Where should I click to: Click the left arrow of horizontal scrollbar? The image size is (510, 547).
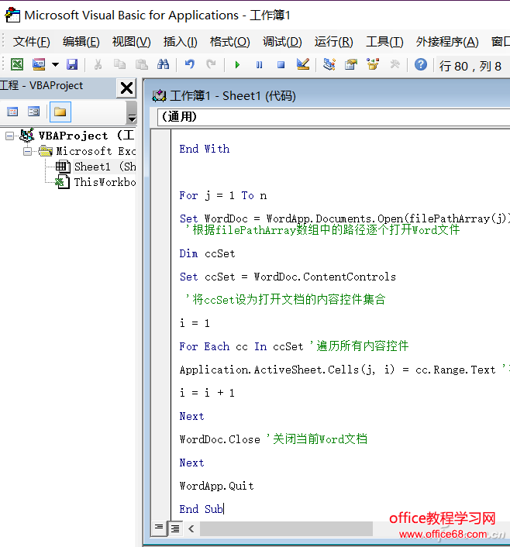coord(191,529)
